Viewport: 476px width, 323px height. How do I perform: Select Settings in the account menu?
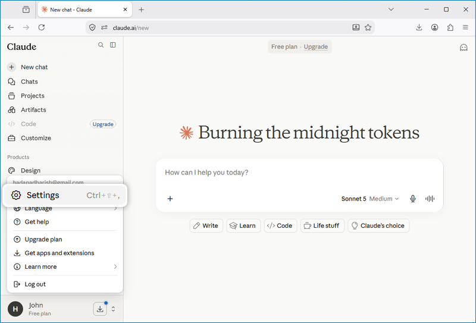[65, 195]
